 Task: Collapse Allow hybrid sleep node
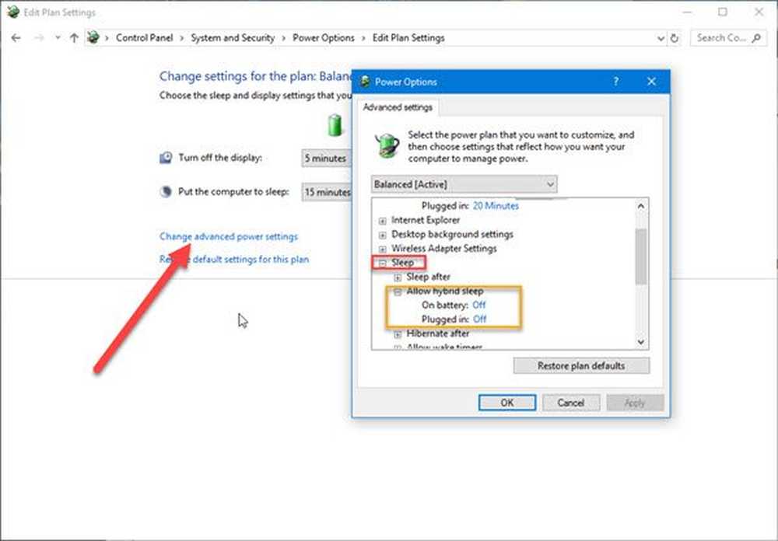(398, 292)
